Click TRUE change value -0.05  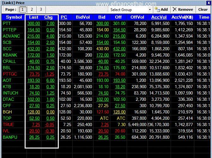point(50,125)
